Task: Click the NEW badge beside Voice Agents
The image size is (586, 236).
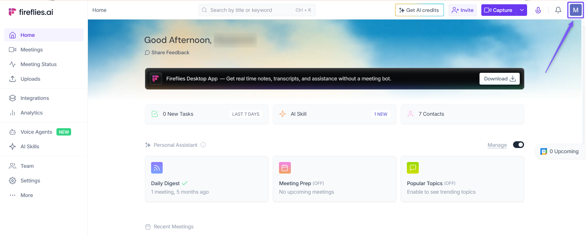Action: 64,132
